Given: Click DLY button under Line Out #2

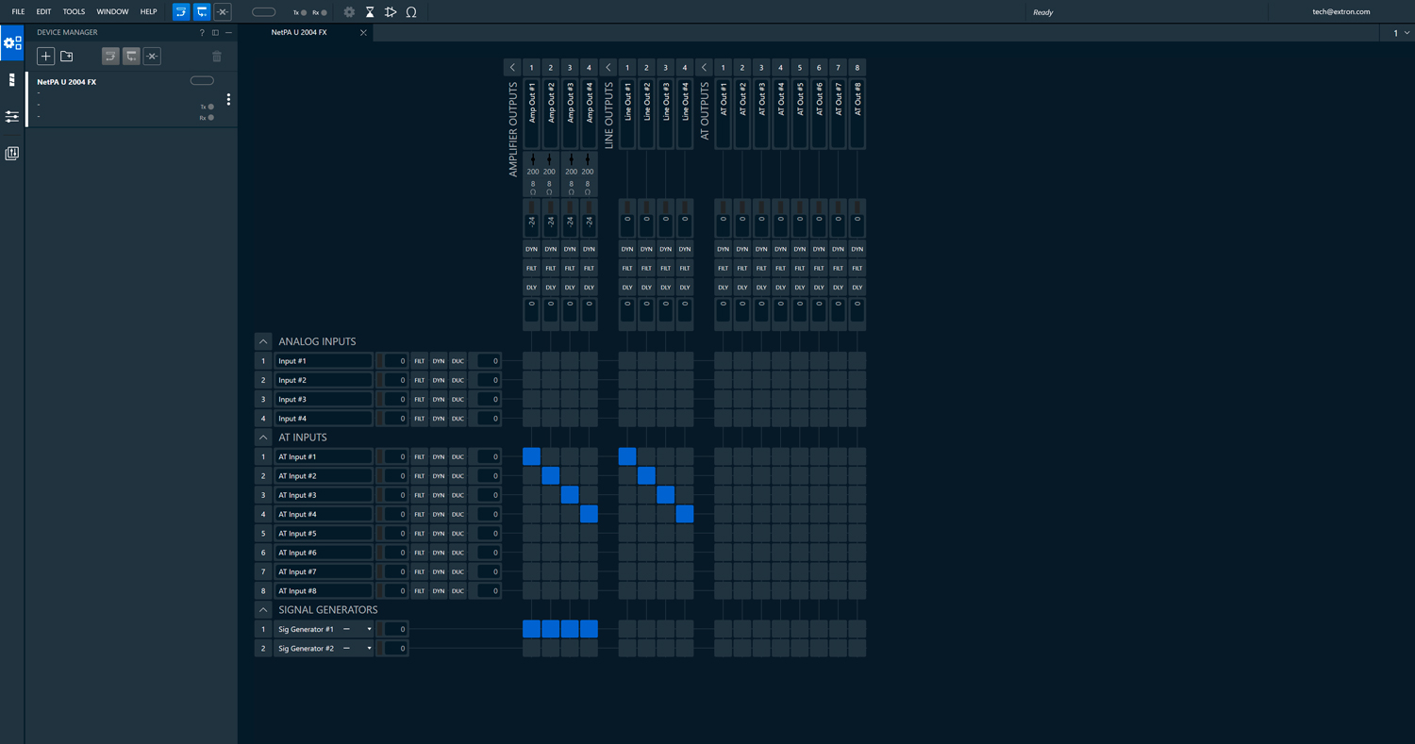Looking at the screenshot, I should 646,287.
